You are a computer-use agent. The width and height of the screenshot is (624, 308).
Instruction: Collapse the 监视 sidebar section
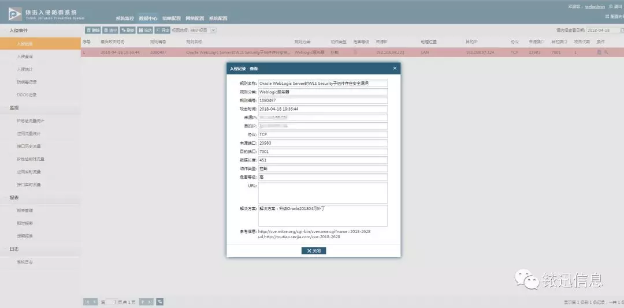coord(40,108)
